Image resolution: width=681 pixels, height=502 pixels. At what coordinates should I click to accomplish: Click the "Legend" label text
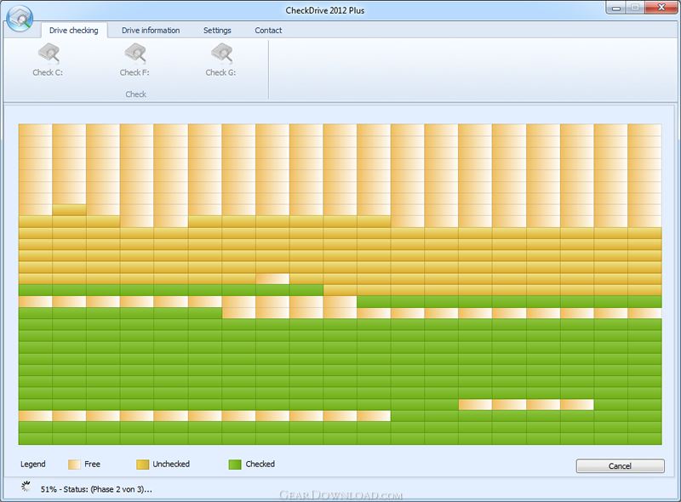(x=33, y=465)
